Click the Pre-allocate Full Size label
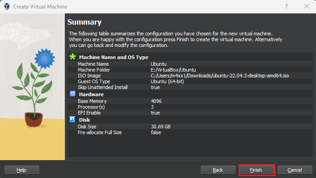The image size is (316, 178). [100, 132]
